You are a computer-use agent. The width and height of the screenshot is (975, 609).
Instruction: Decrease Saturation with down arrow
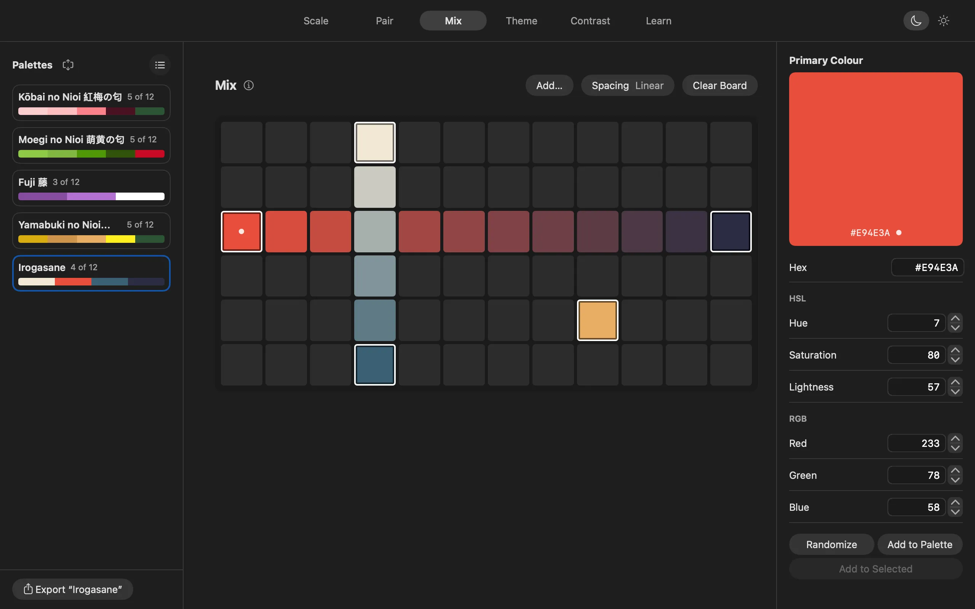click(x=955, y=360)
